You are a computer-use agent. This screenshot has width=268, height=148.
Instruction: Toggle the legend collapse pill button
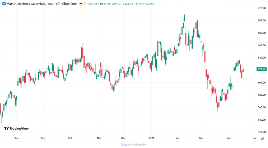[81, 4]
